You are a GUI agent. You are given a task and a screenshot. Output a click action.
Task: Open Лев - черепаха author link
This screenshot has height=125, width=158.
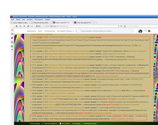point(48,93)
